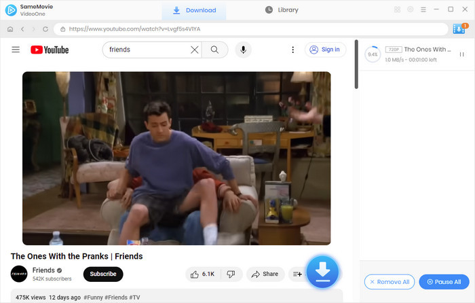
Task: Click the Sign in button
Action: (325, 50)
